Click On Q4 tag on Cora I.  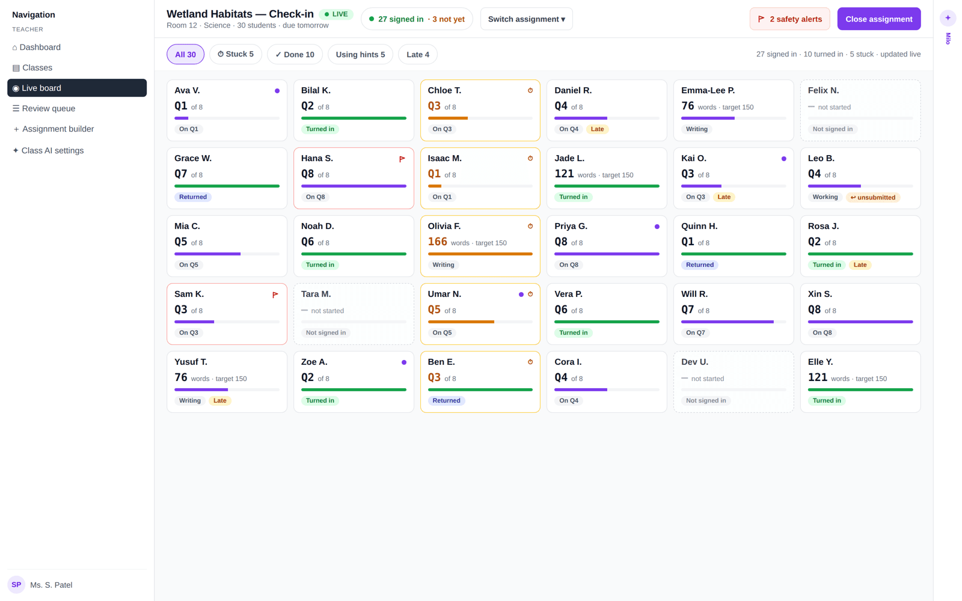click(569, 401)
